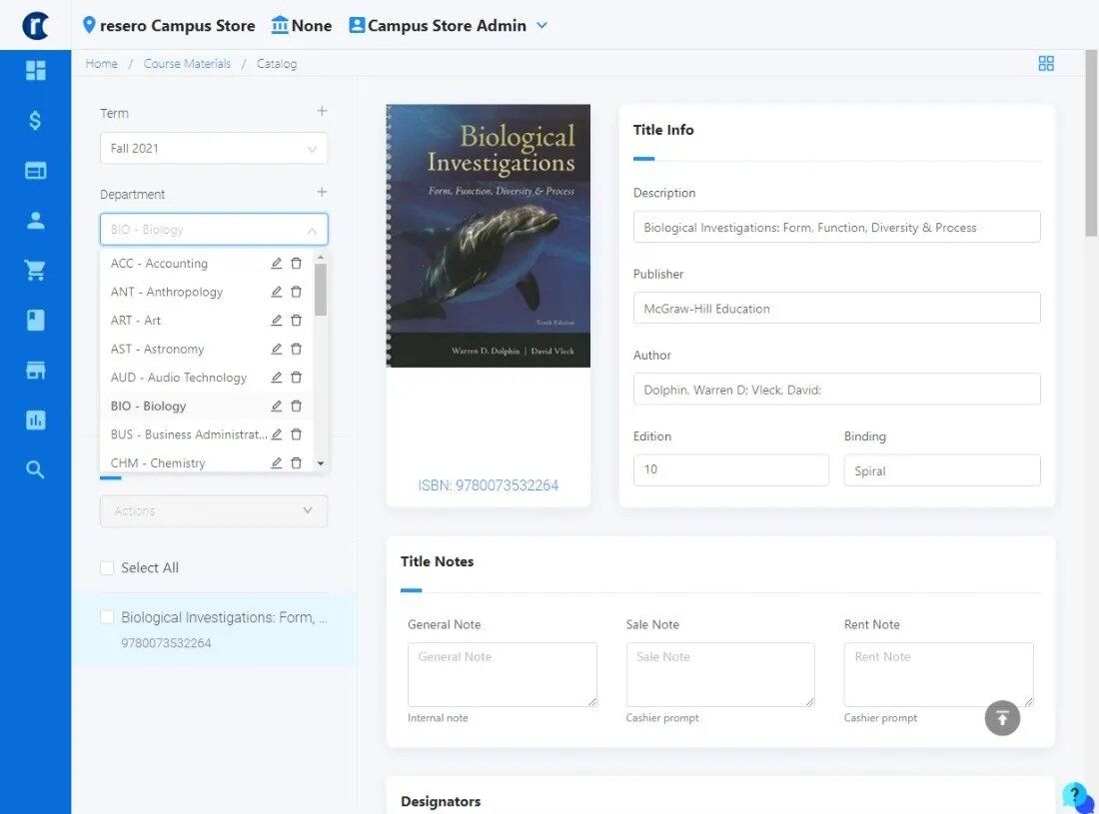Open the ISBN 9780073532264 link

[x=488, y=484]
